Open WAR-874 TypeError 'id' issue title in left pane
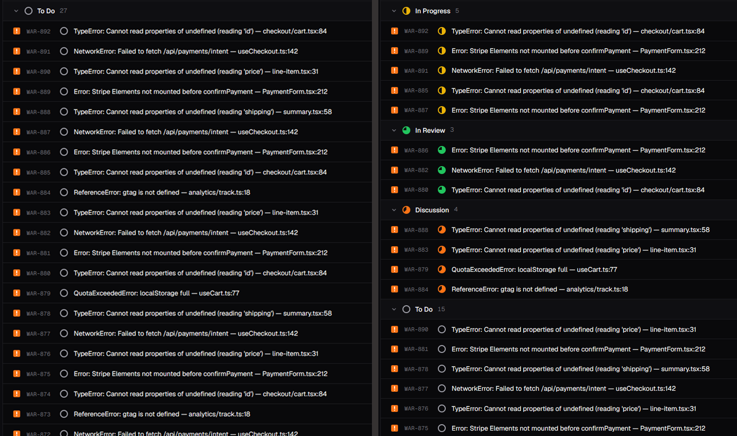Viewport: 737px width, 436px height. tap(200, 394)
